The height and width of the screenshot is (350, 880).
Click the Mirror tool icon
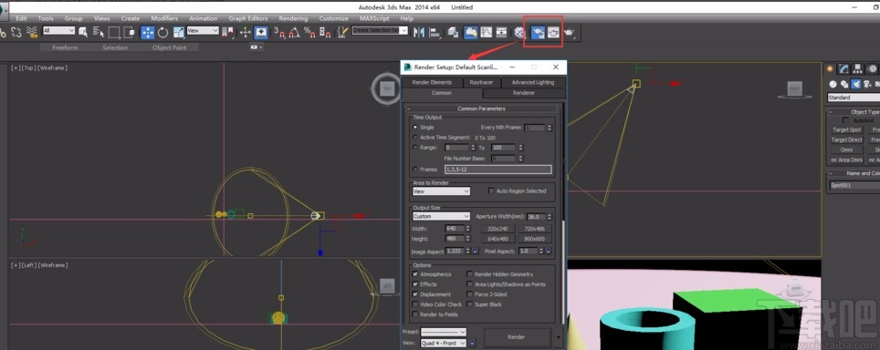418,33
